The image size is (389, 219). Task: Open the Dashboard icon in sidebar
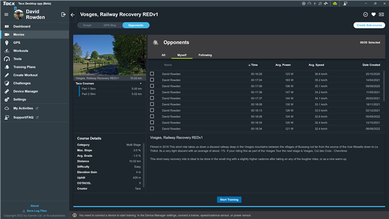(x=7, y=26)
